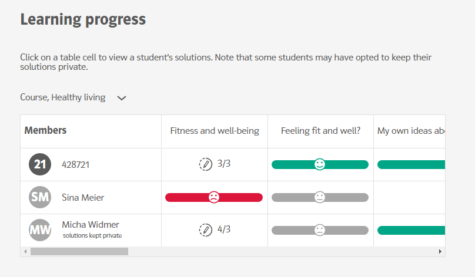Screen dimensions: 475x277
Task: Click the pencil icon in 428721's Fitness cell
Action: [205, 164]
